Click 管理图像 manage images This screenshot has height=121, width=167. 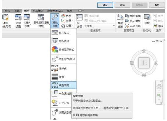(133, 16)
